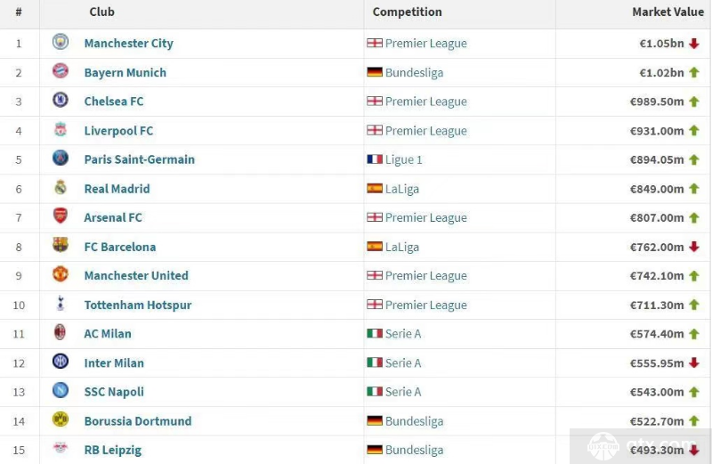The width and height of the screenshot is (712, 464).
Task: Click RB Leipzig's Bundesliga competition link
Action: pyautogui.click(x=414, y=450)
